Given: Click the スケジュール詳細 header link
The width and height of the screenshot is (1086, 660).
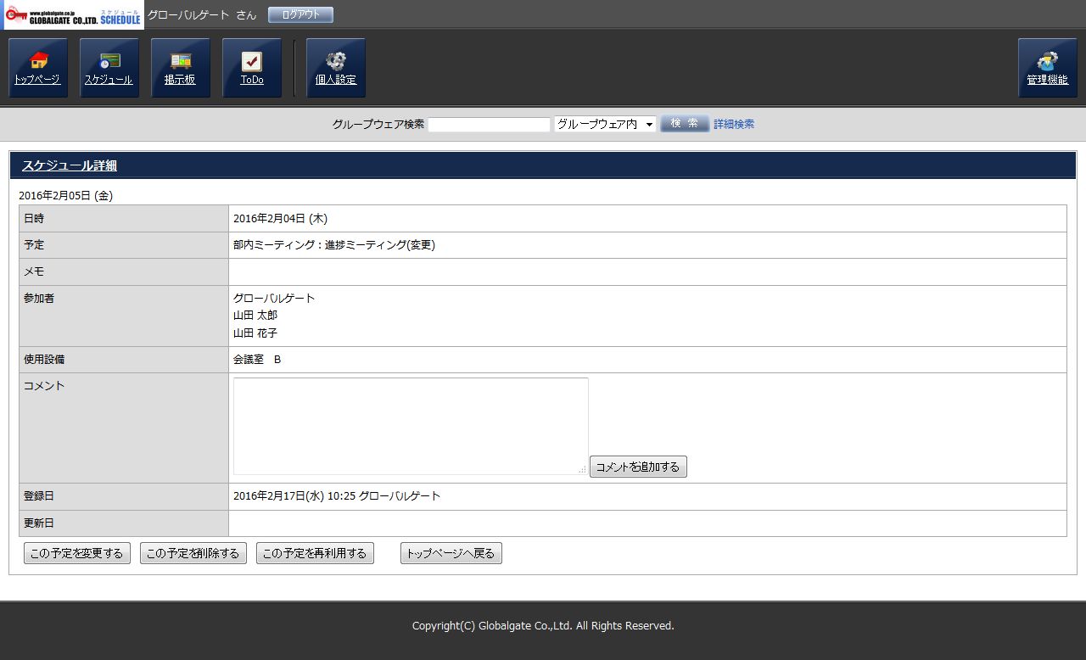Looking at the screenshot, I should (70, 165).
